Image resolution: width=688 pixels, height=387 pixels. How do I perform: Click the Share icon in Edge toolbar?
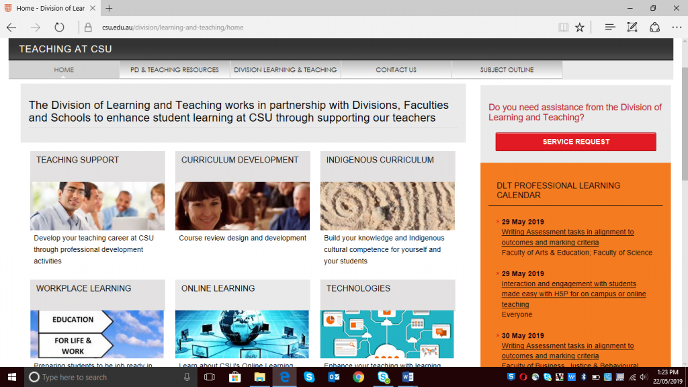pyautogui.click(x=654, y=27)
